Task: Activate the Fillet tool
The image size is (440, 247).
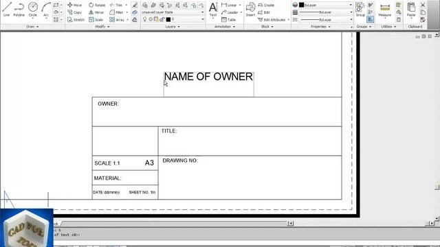Action: pyautogui.click(x=116, y=12)
